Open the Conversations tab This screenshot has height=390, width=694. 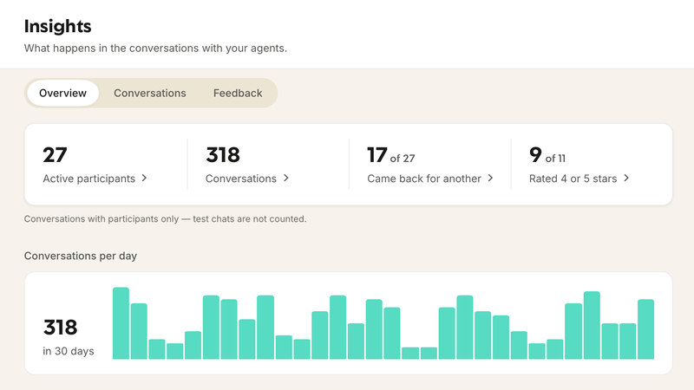[x=149, y=93]
